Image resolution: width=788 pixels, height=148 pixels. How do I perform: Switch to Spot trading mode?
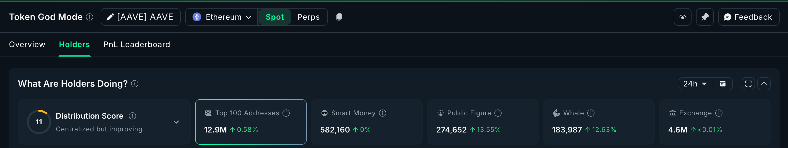[x=274, y=17]
